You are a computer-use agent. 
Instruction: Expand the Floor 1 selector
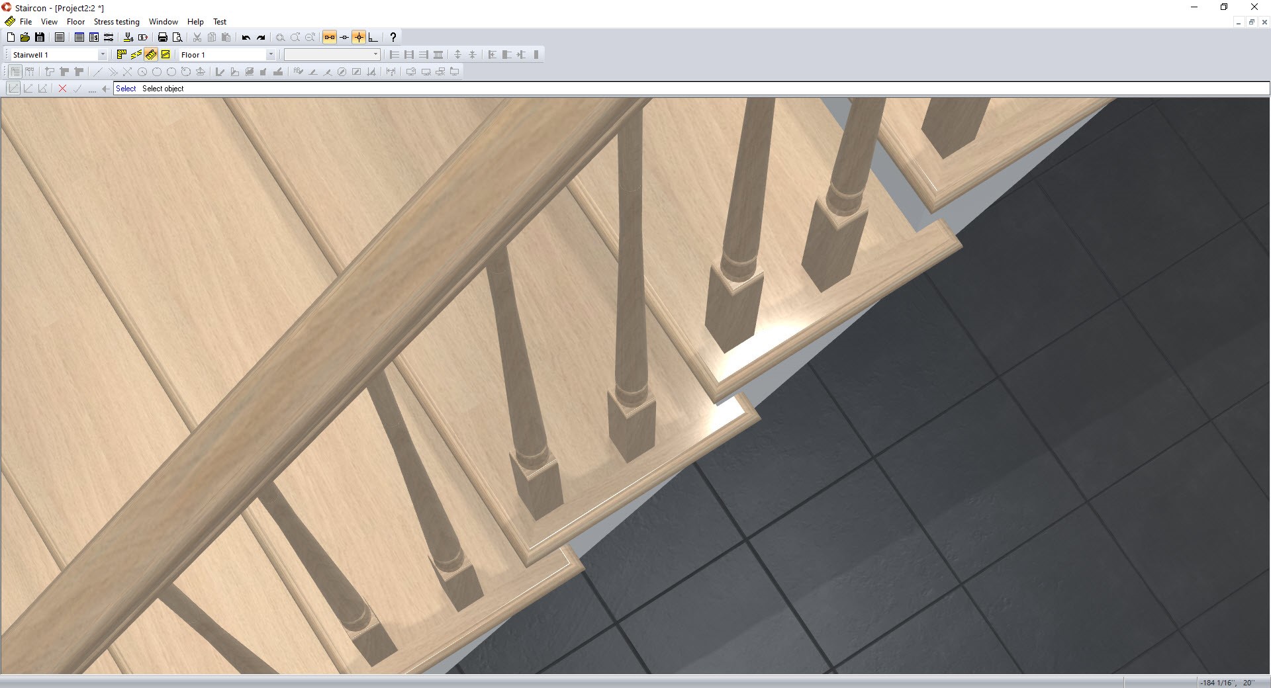(271, 55)
